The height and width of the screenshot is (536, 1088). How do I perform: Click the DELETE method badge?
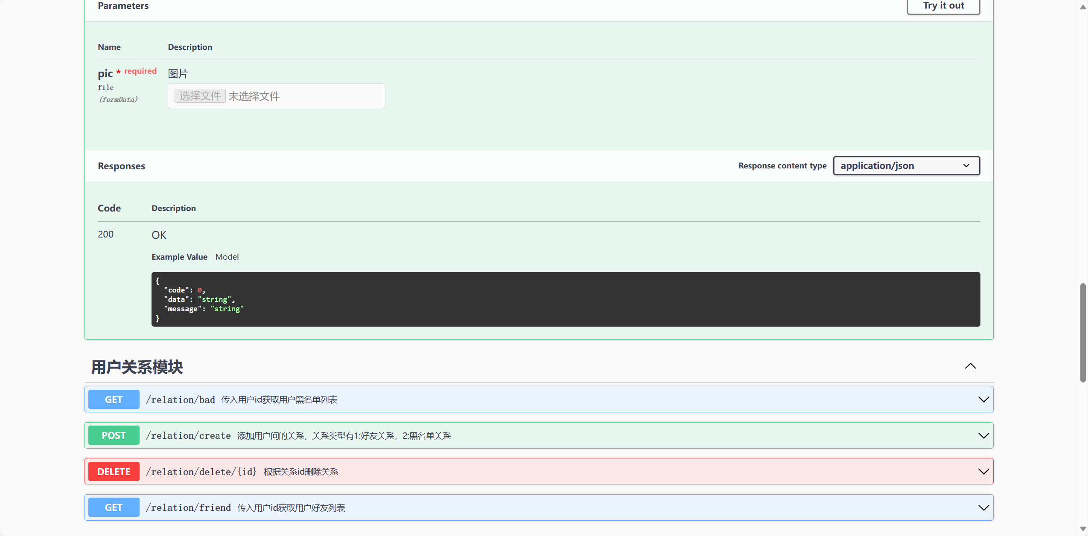pos(114,471)
